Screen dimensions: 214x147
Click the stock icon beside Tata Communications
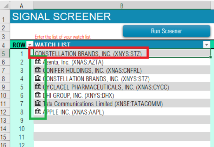click(38, 103)
